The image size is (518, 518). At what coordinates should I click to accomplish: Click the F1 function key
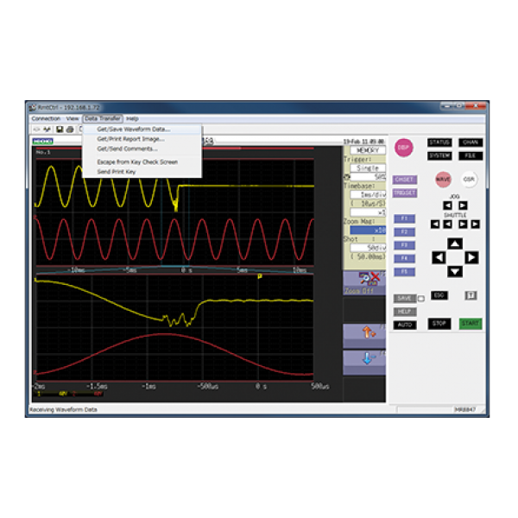pos(403,219)
